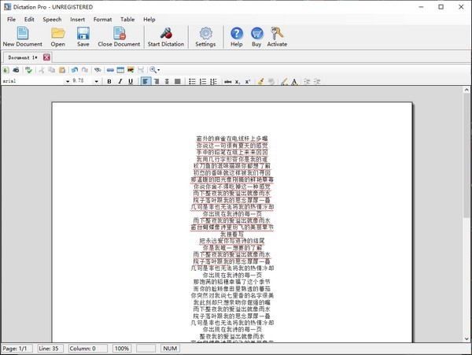Image resolution: width=472 pixels, height=355 pixels.
Task: Open the Table menu
Action: 127,19
